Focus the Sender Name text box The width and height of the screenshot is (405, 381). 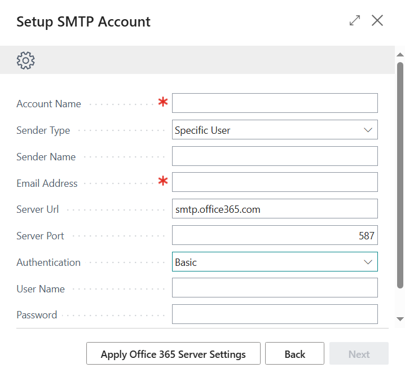274,156
